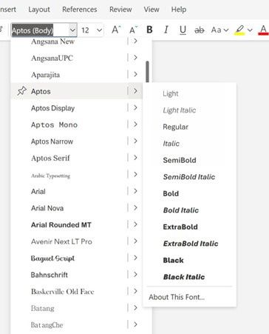Apply yellow text highlight color
269x334 pixels.
click(x=239, y=30)
